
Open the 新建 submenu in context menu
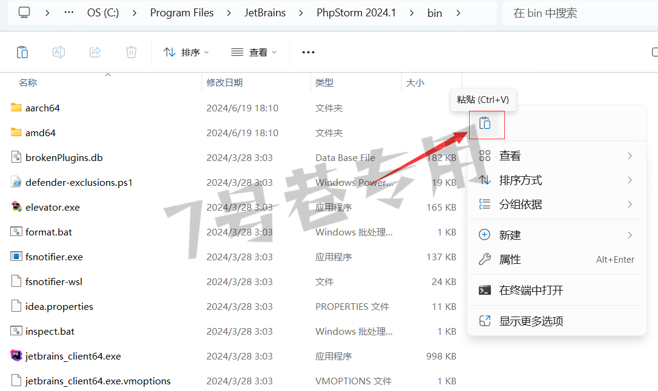pos(556,235)
